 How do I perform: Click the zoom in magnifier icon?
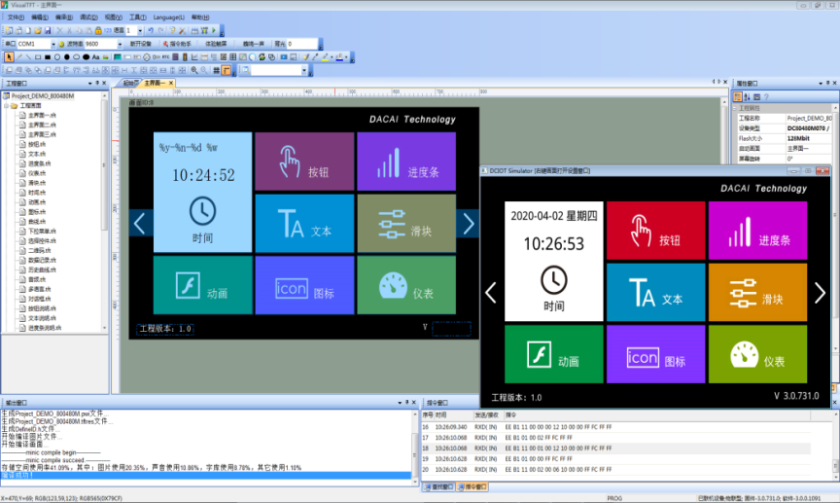click(194, 70)
